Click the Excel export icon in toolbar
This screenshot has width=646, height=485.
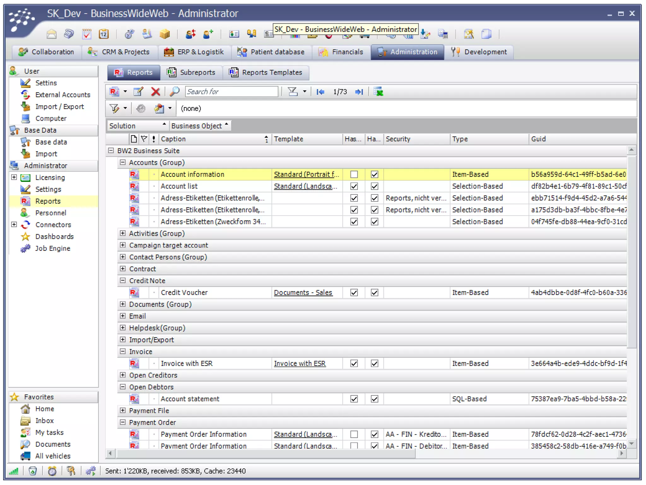(378, 92)
